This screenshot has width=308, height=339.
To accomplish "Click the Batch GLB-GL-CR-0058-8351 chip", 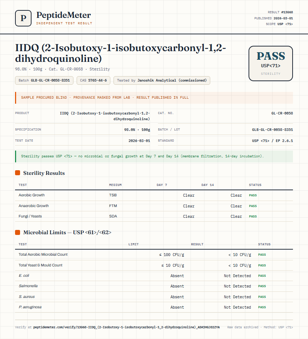I will pos(44,80).
